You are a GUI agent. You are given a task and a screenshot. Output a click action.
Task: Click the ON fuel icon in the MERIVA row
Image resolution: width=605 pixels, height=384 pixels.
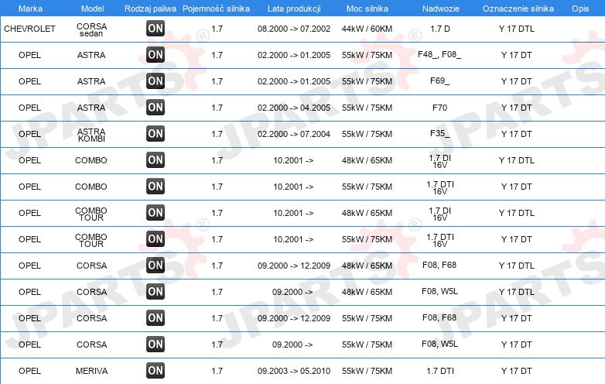pyautogui.click(x=156, y=371)
